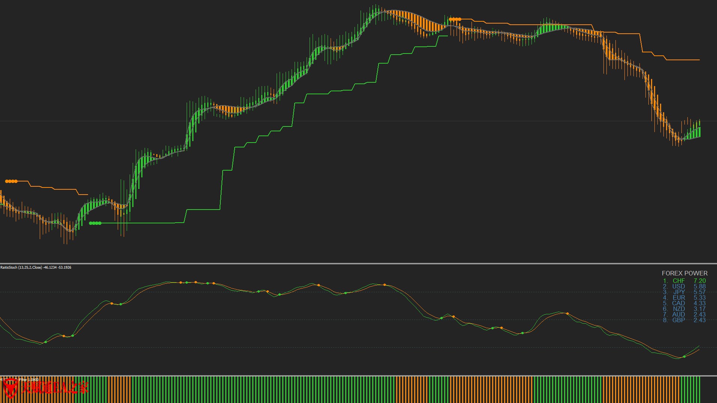Click the orange dots marker at chart far left
The width and height of the screenshot is (717, 403).
(11, 181)
